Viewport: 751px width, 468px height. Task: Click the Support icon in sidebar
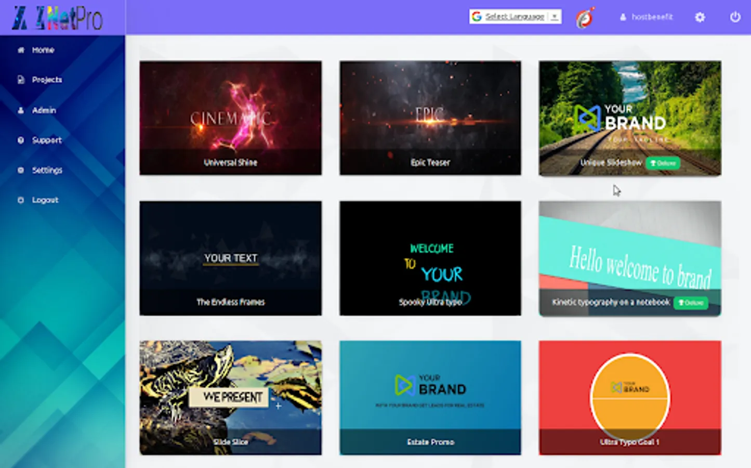point(21,140)
